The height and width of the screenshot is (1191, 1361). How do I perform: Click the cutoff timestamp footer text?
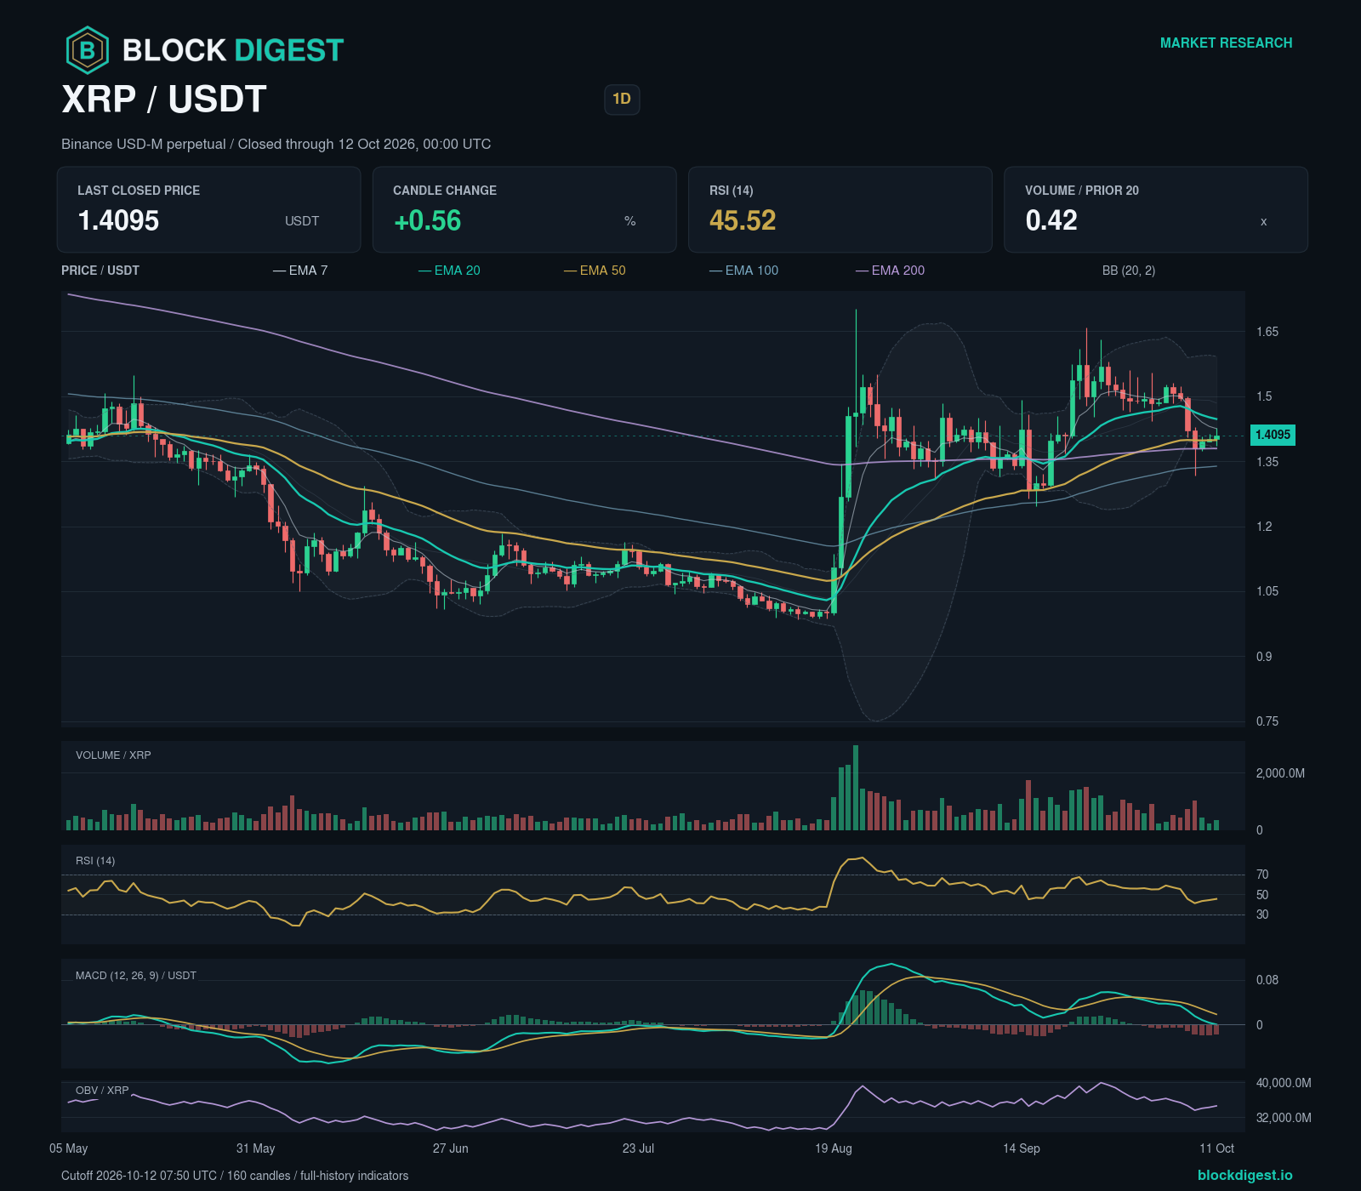235,1176
